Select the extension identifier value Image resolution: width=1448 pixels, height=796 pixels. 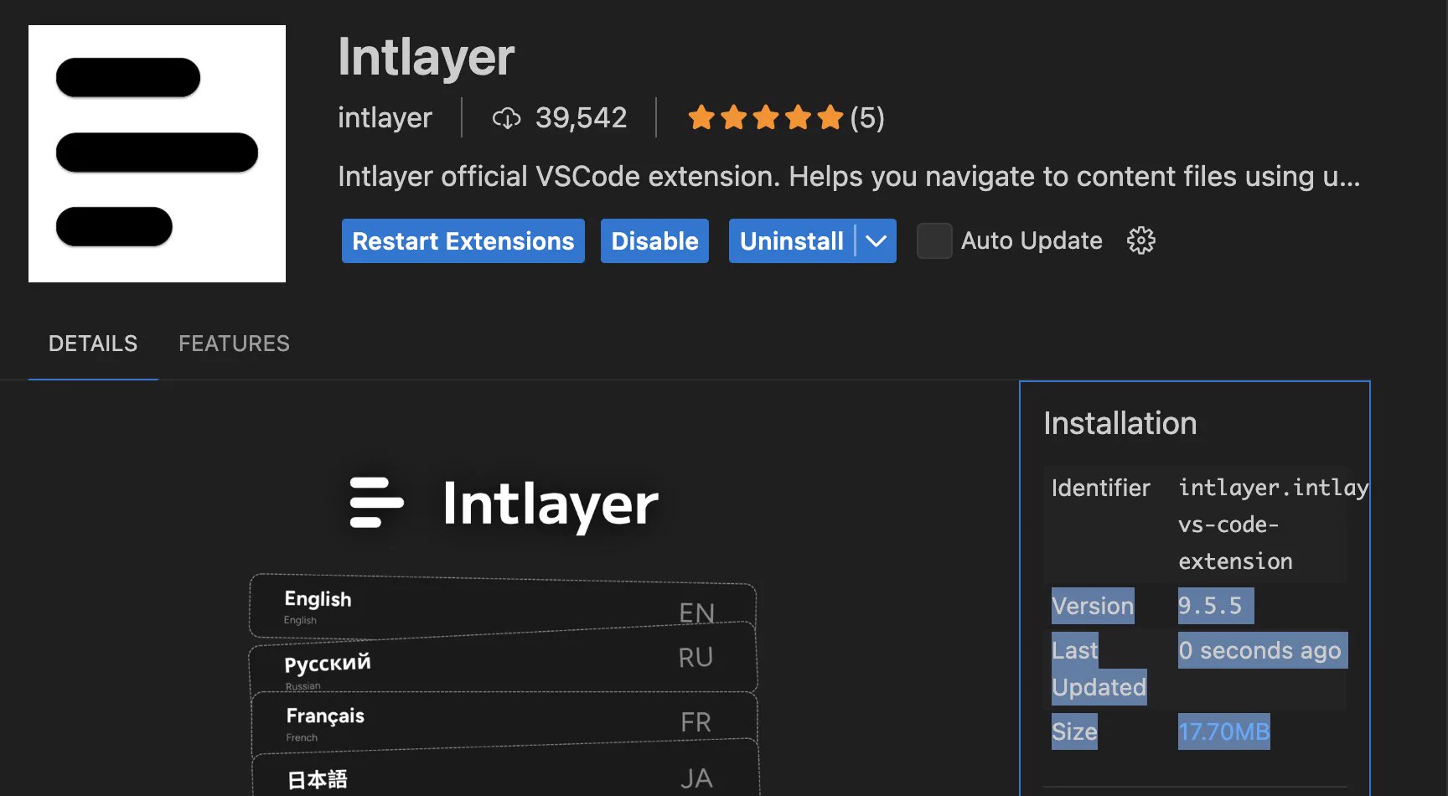[1273, 525]
